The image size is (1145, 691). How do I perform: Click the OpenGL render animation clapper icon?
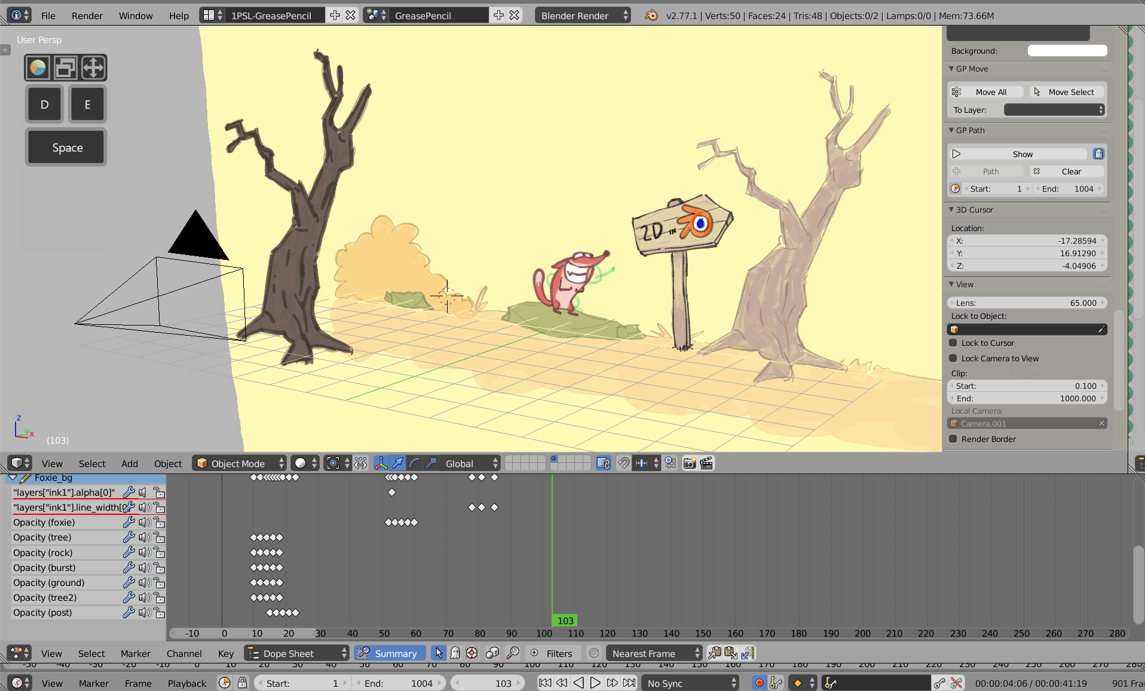[706, 463]
